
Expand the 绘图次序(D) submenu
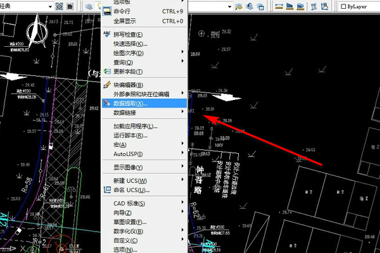pyautogui.click(x=144, y=53)
